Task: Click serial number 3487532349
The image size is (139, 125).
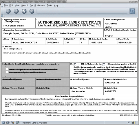Action: (96, 42)
